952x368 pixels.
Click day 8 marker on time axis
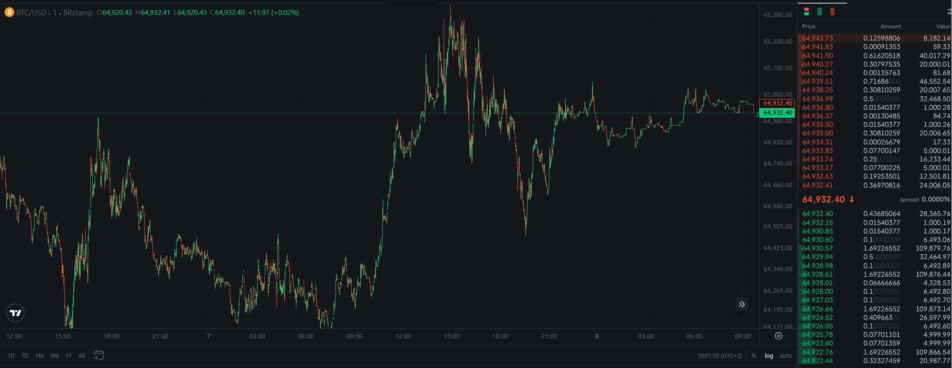[597, 336]
